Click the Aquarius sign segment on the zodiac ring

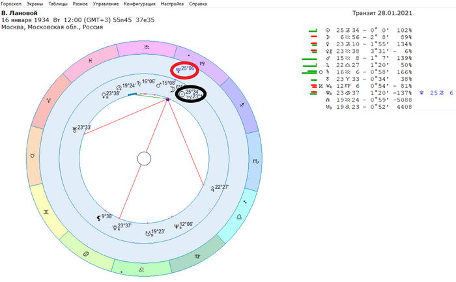coord(147,48)
